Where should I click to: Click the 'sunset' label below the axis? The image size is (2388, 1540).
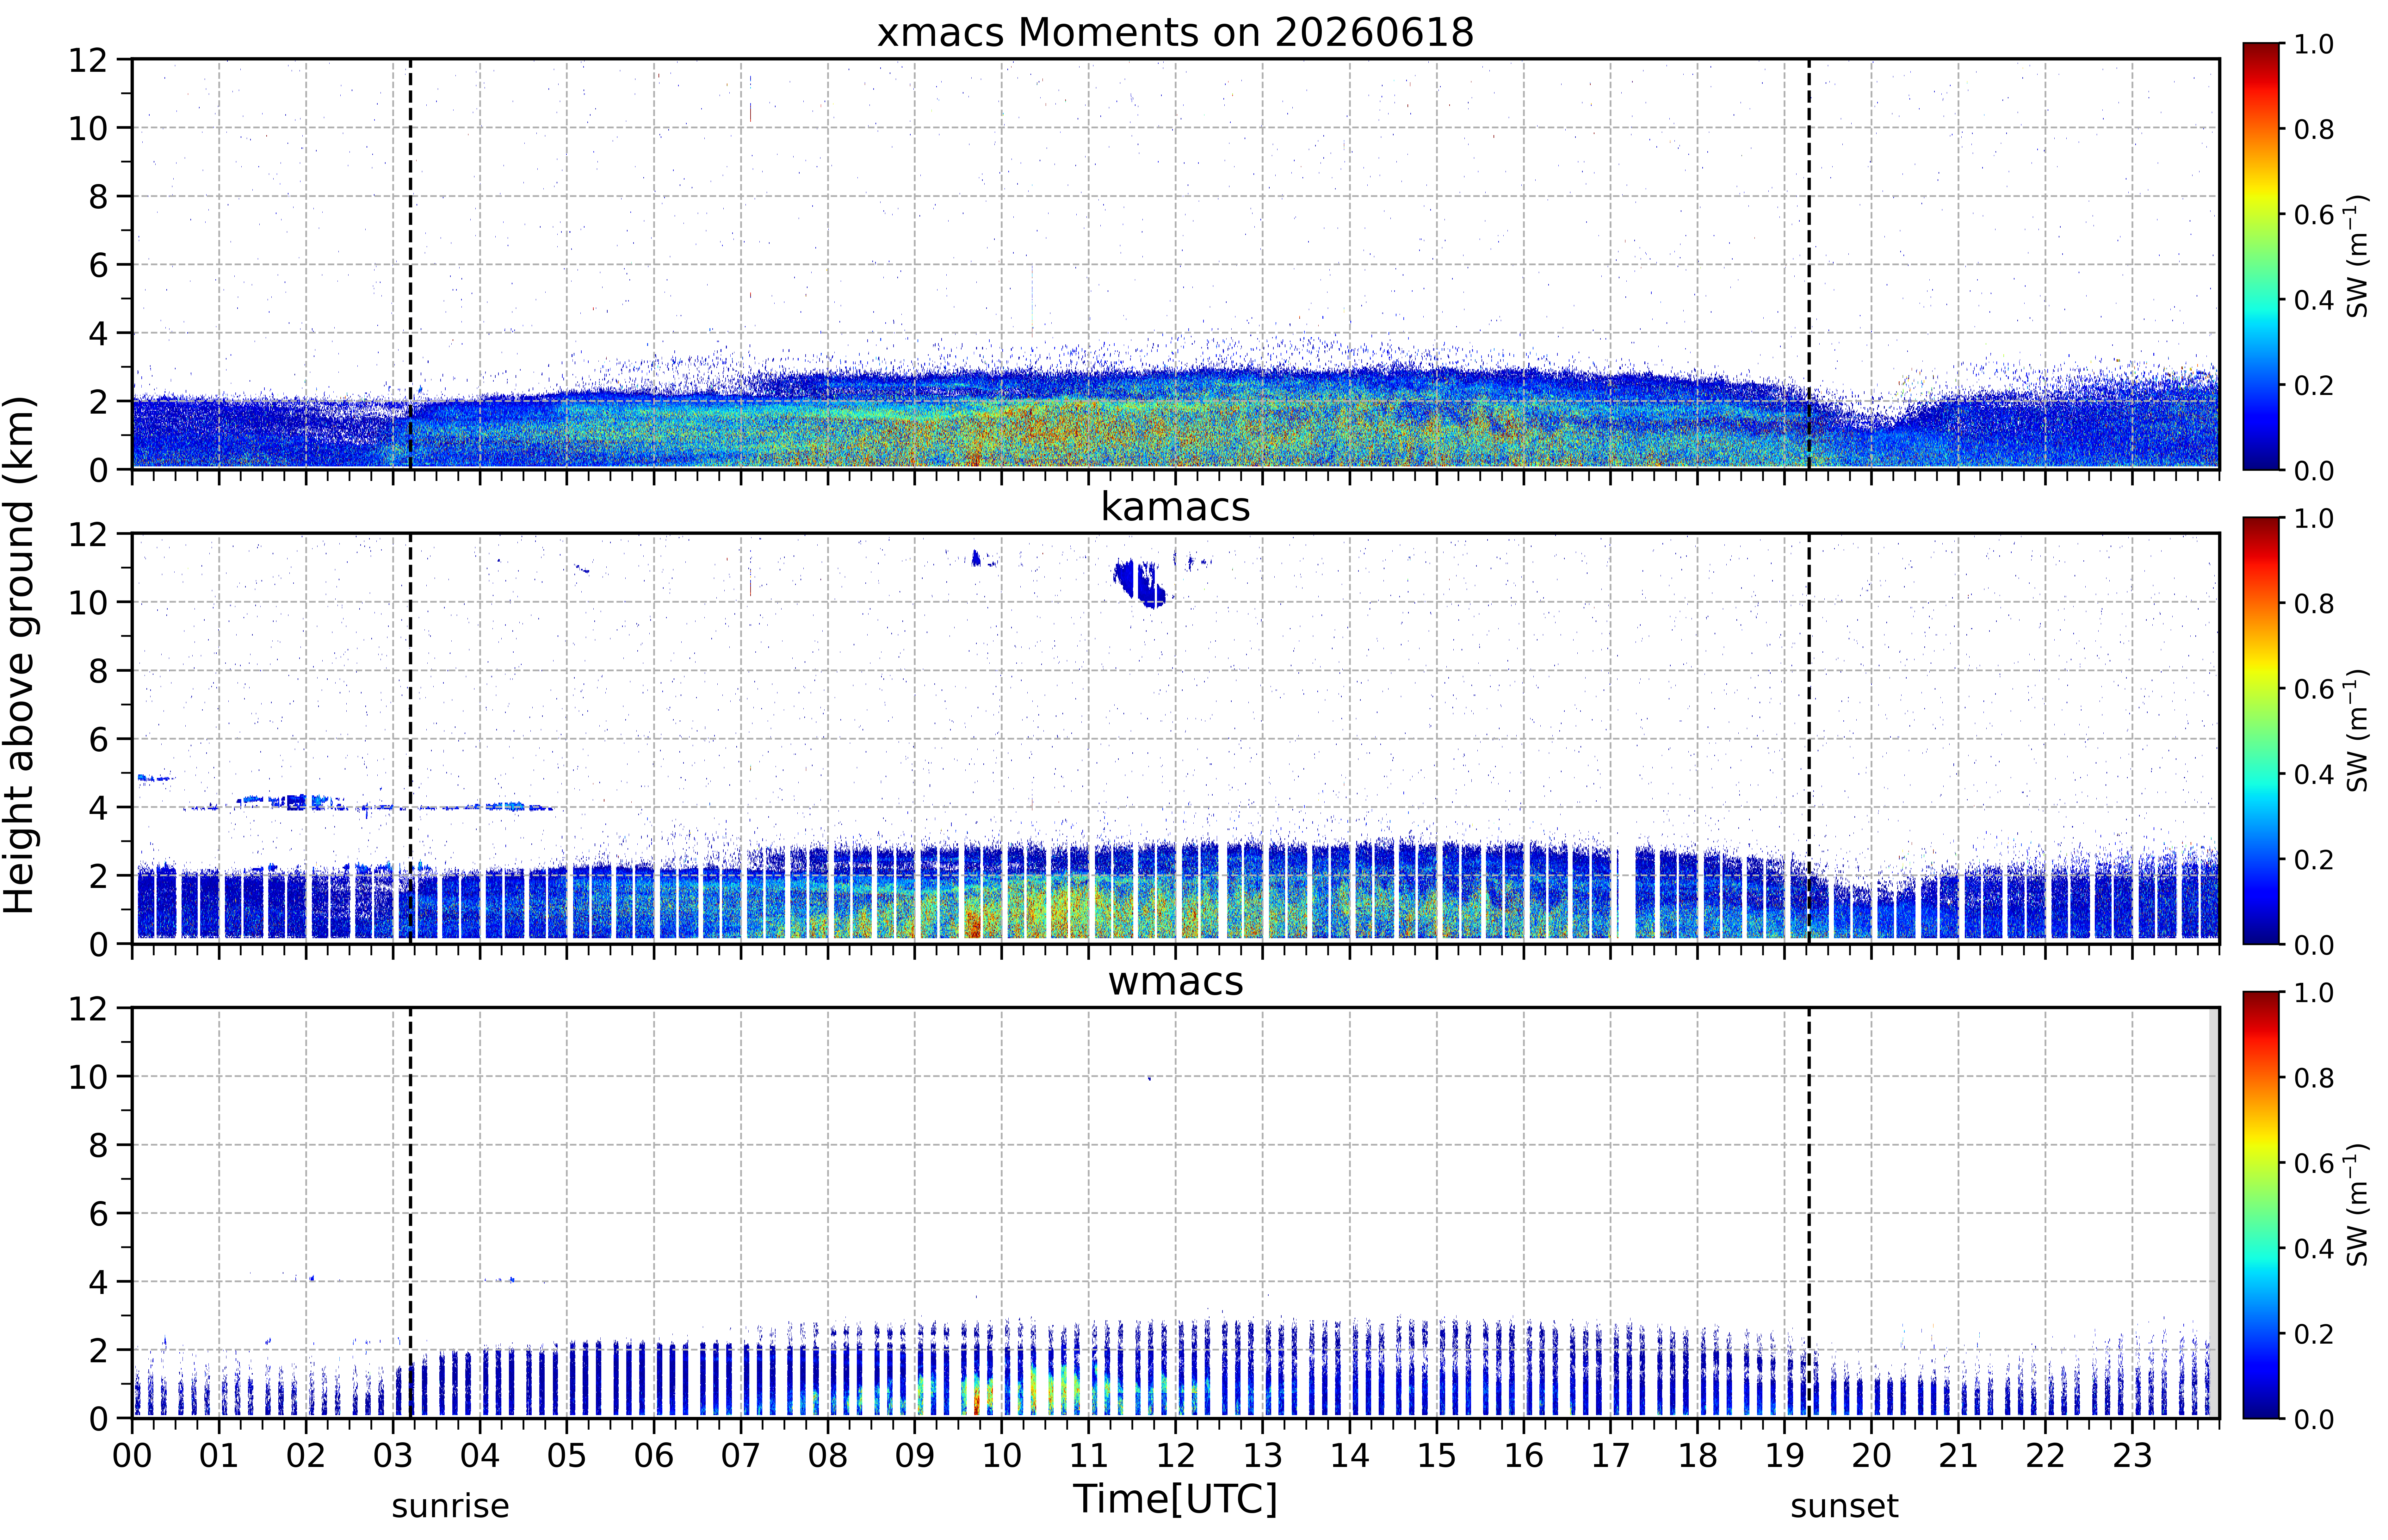[x=1844, y=1506]
